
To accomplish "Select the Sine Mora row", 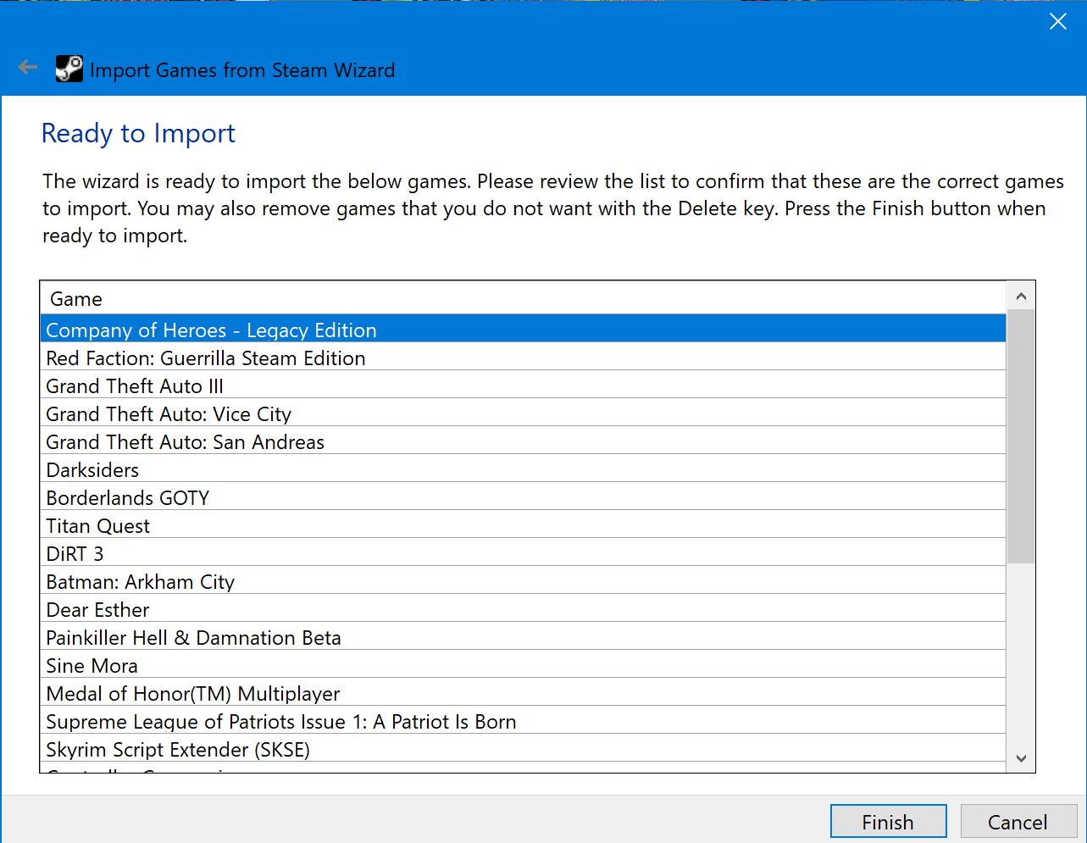I will click(524, 664).
